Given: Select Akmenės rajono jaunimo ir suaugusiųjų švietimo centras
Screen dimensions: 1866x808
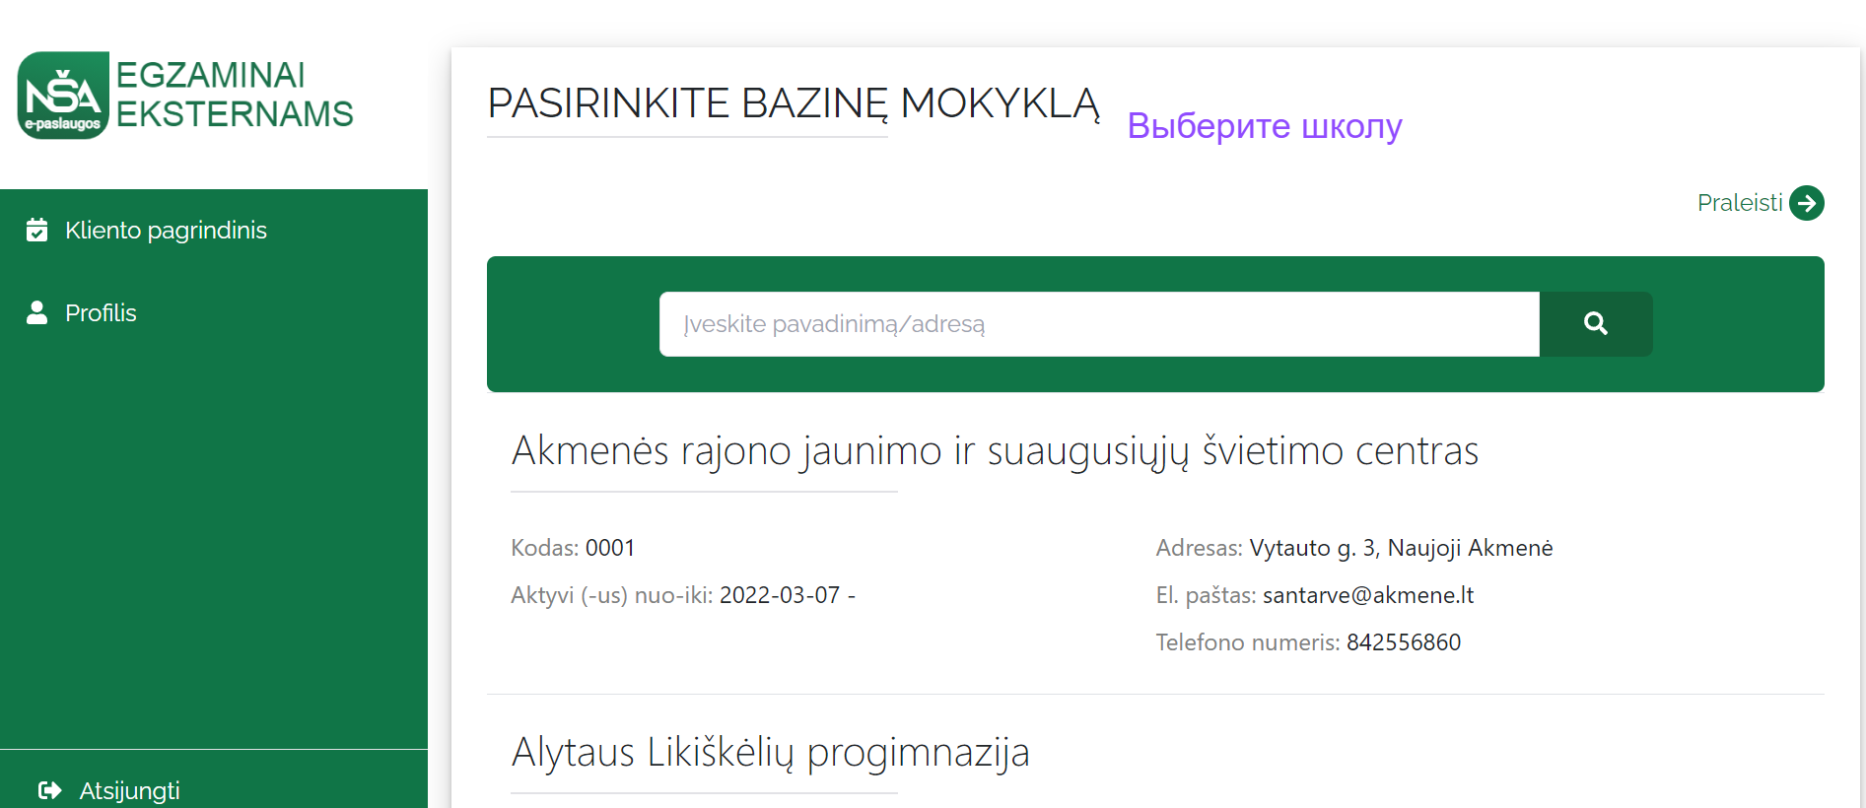Looking at the screenshot, I should [995, 450].
